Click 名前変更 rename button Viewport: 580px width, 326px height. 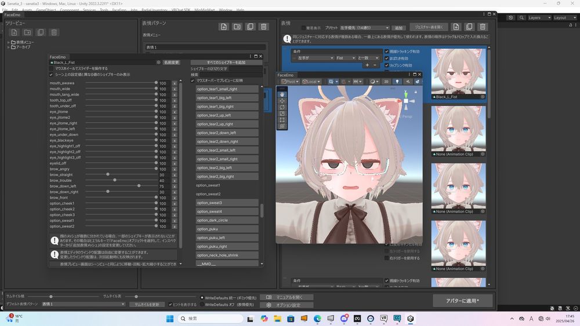[x=171, y=63]
